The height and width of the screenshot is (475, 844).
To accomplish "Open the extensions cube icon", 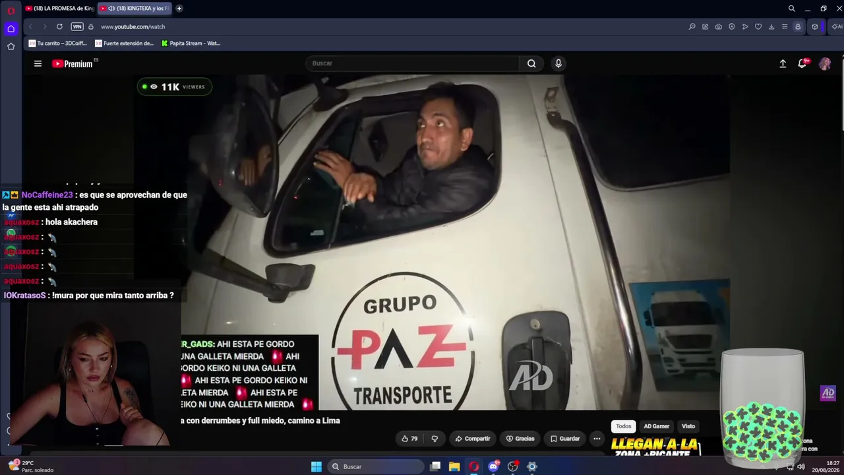I will [815, 26].
